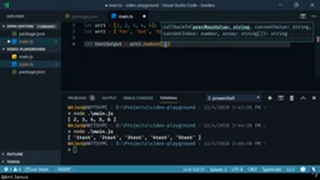Start Live Share from status bar
This screenshot has height=180, width=320.
point(36,169)
